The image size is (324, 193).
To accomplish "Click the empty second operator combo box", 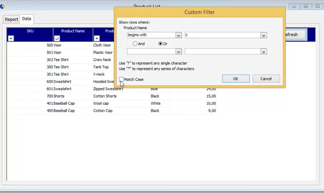I will (x=151, y=52).
